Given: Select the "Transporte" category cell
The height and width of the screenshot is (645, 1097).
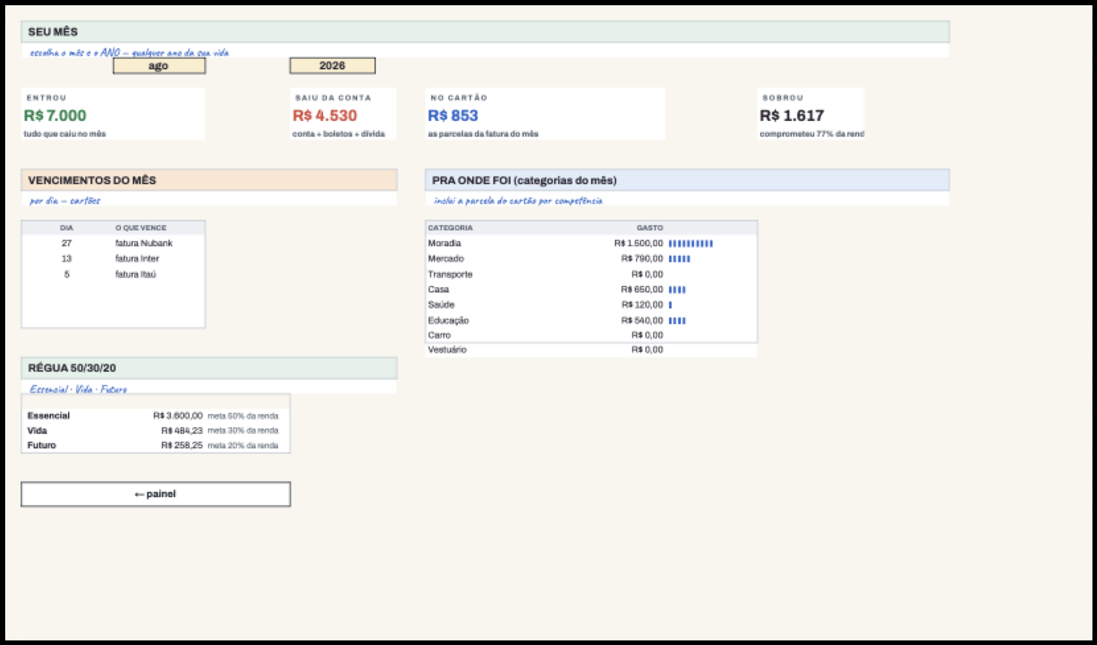Looking at the screenshot, I should pyautogui.click(x=450, y=274).
